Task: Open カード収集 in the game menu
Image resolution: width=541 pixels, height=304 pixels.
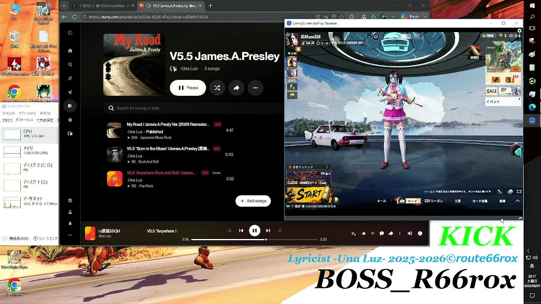Action: (x=480, y=201)
